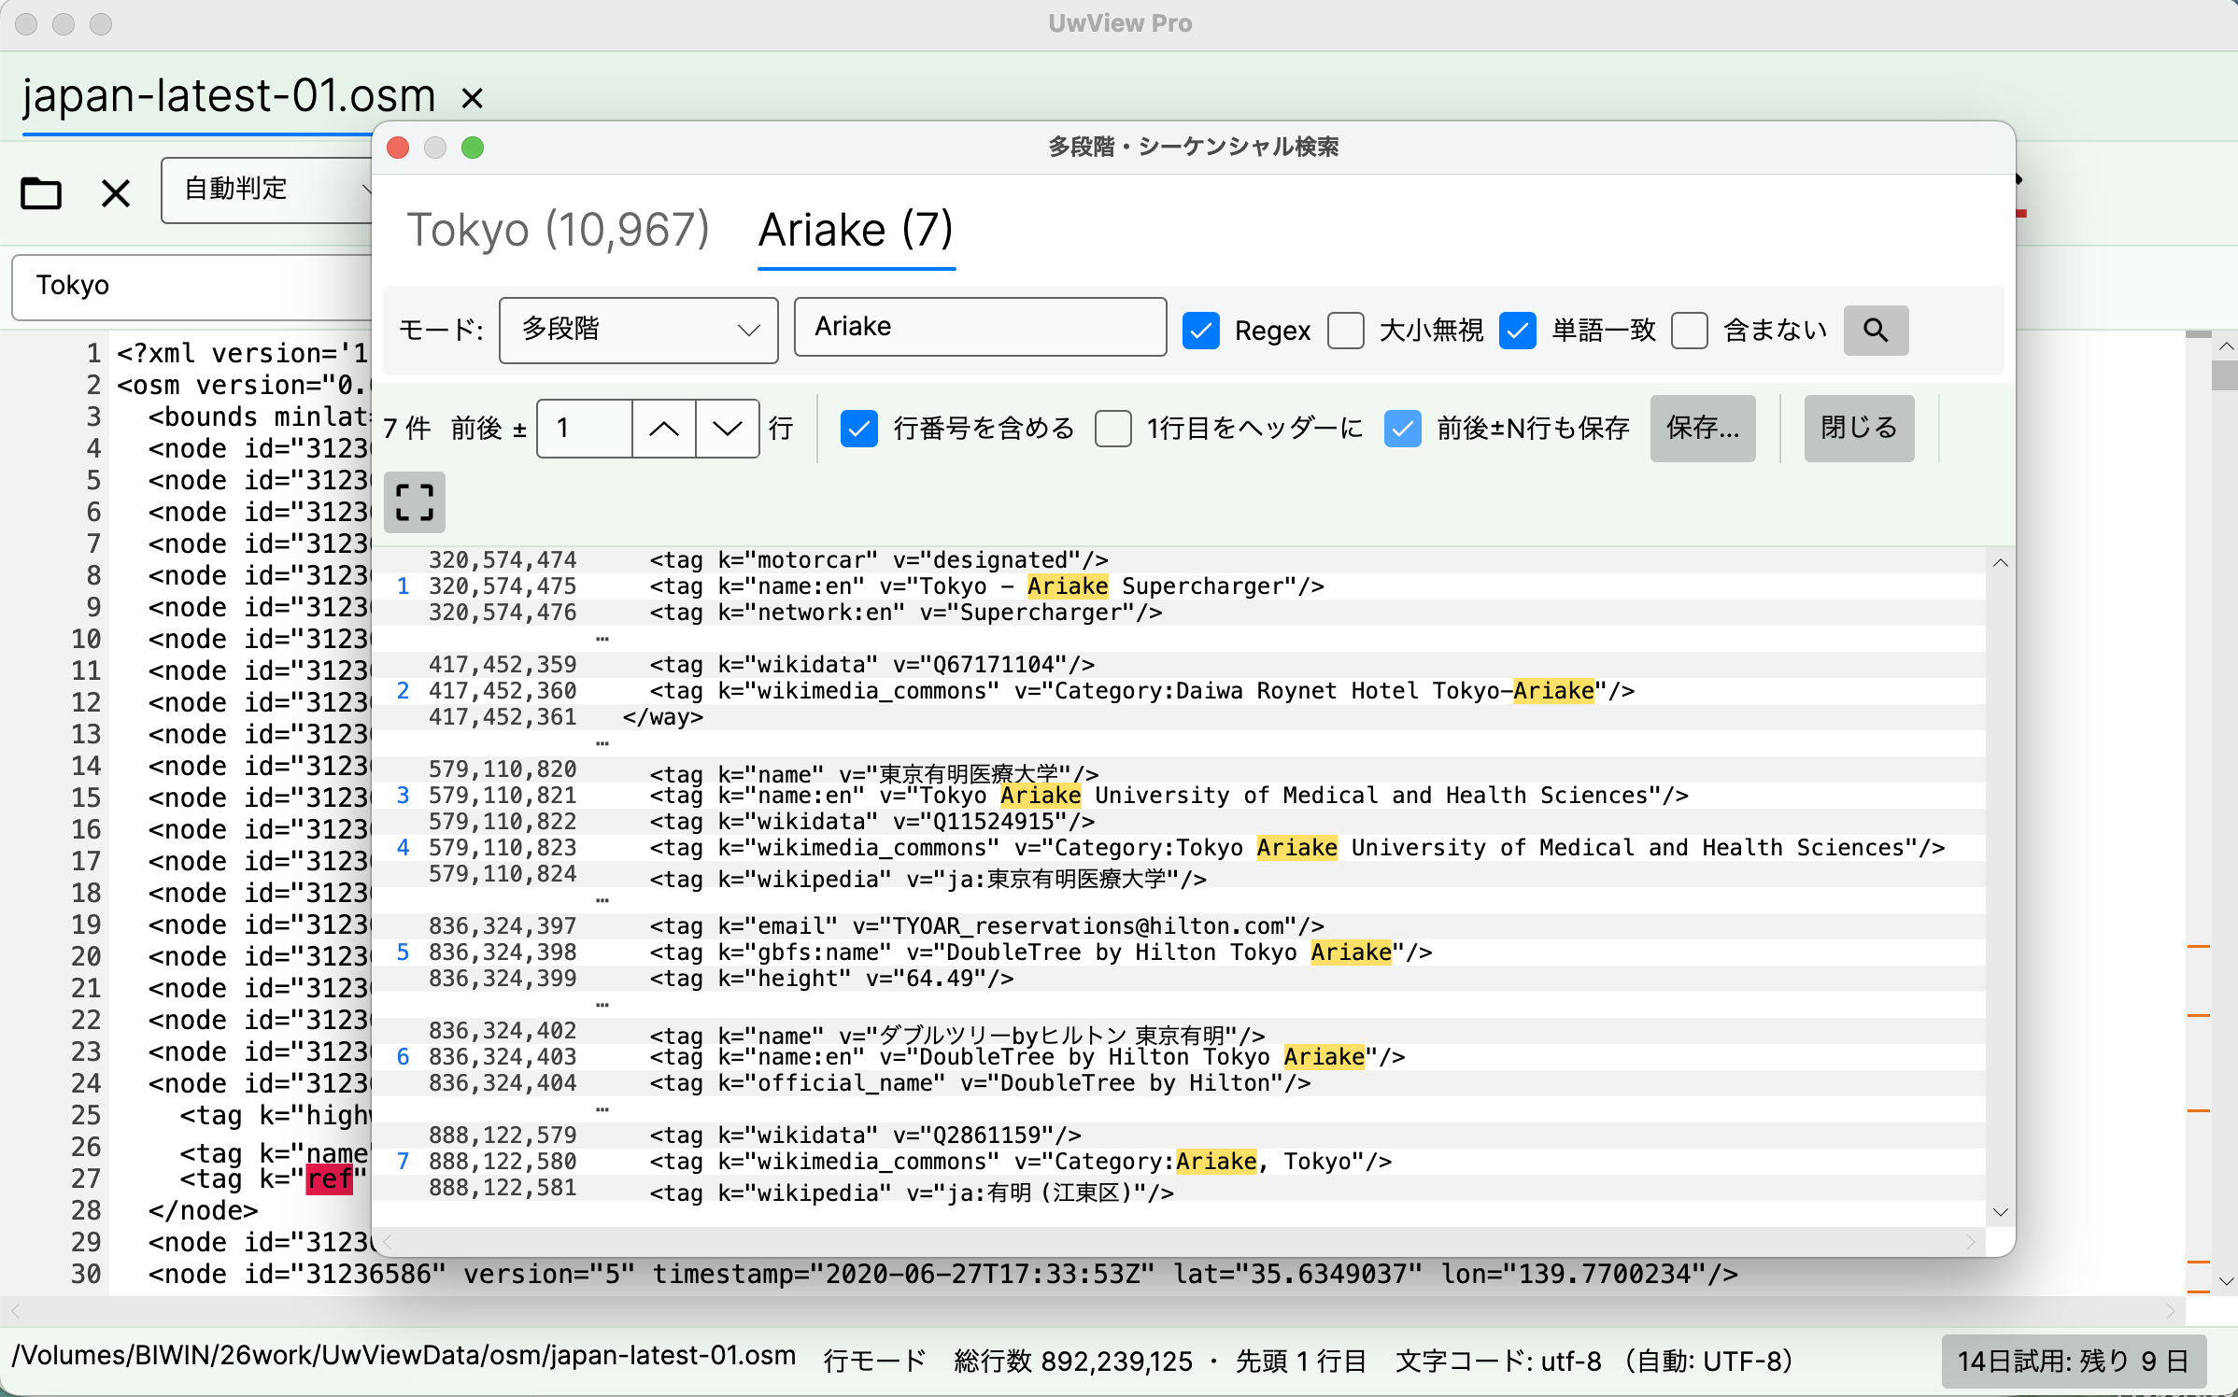Screen dimensions: 2238x1397
Task: Click the highlighted ref text on line 27
Action: pyautogui.click(x=330, y=1179)
